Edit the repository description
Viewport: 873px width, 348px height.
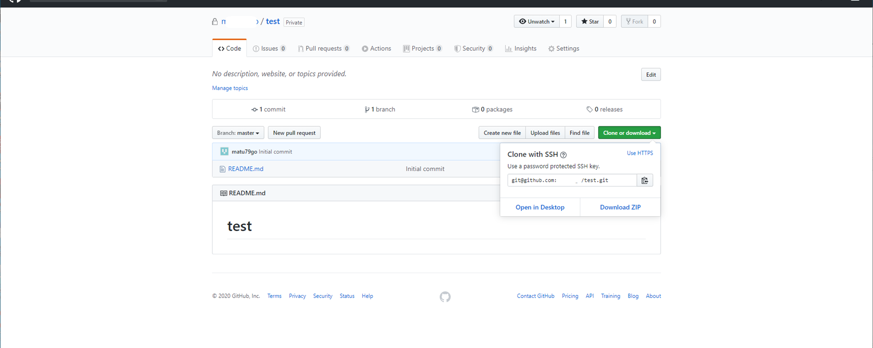point(651,75)
